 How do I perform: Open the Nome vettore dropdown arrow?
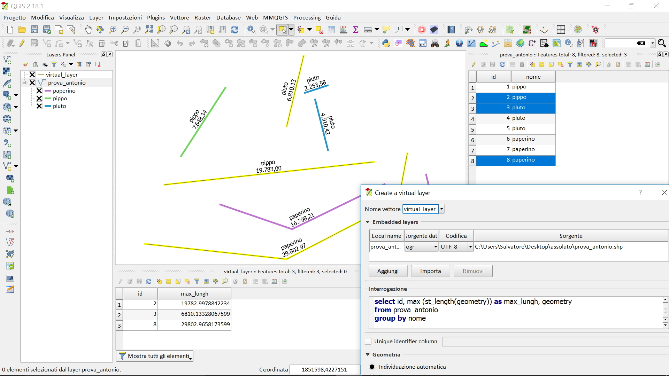(441, 209)
